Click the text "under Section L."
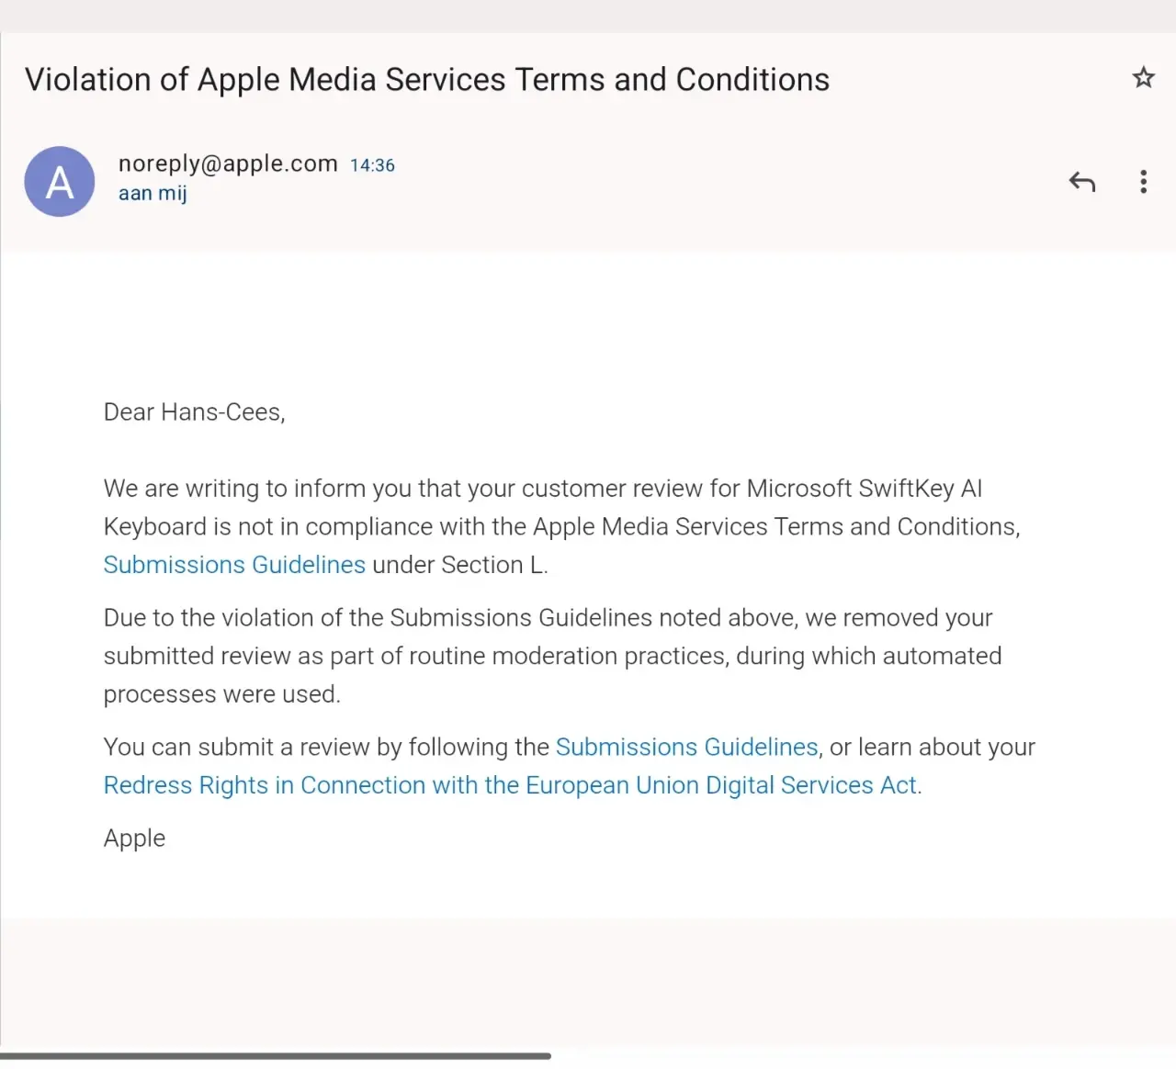Screen dimensions: 1176x1069 (x=459, y=565)
